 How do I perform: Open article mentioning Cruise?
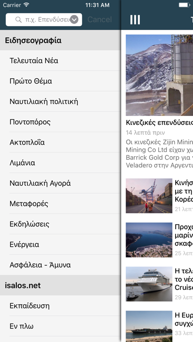[184, 279]
